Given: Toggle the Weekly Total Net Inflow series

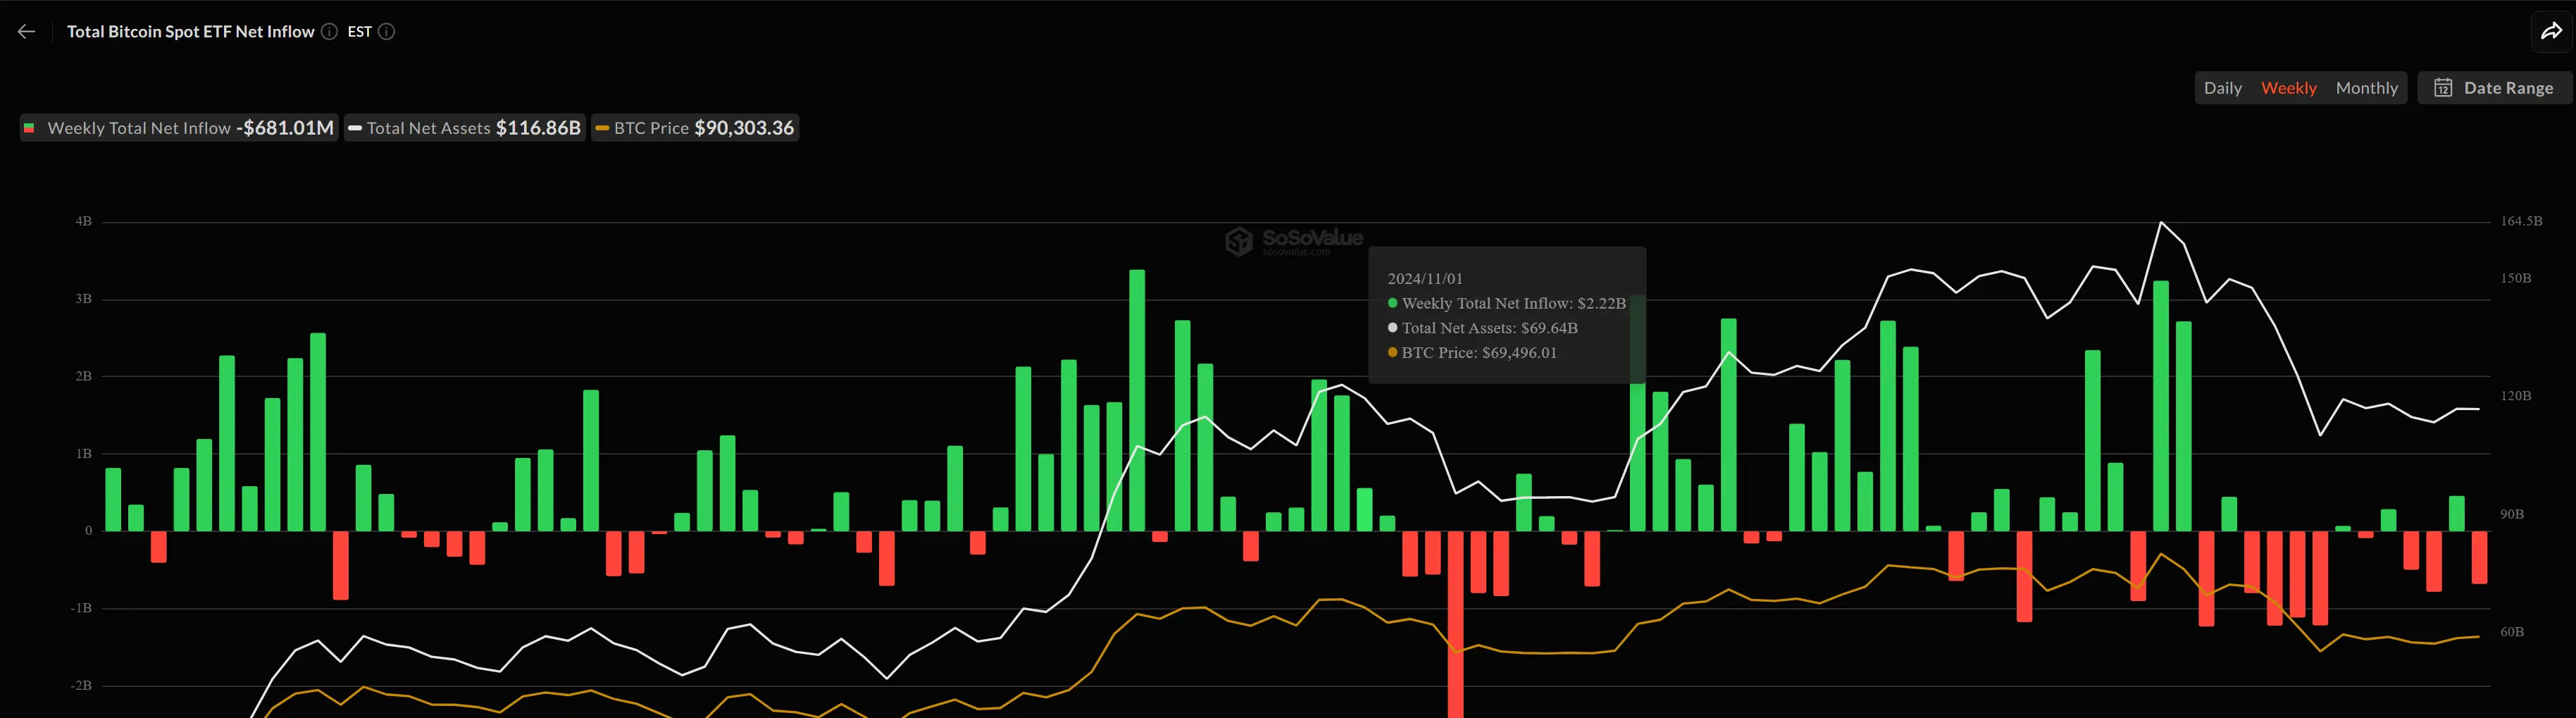Looking at the screenshot, I should 179,128.
